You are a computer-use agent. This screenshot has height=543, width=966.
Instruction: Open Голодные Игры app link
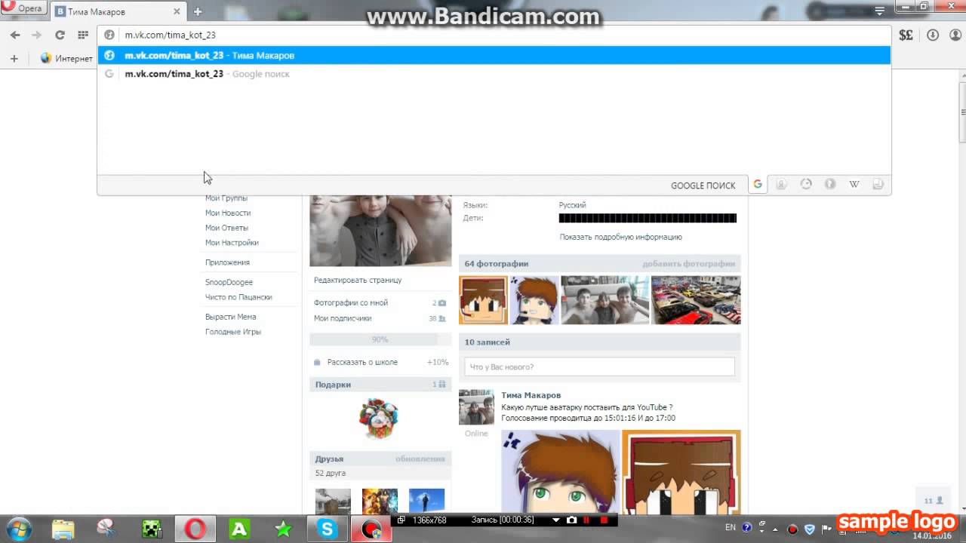coord(232,332)
